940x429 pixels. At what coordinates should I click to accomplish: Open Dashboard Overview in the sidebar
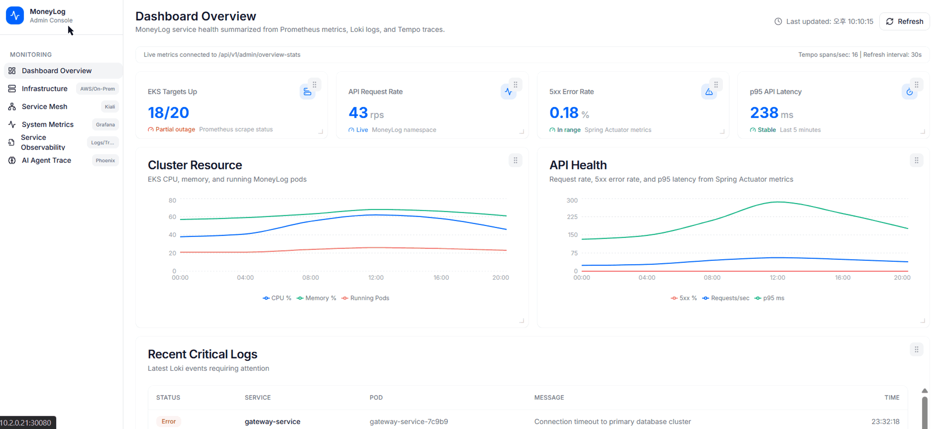[63, 71]
